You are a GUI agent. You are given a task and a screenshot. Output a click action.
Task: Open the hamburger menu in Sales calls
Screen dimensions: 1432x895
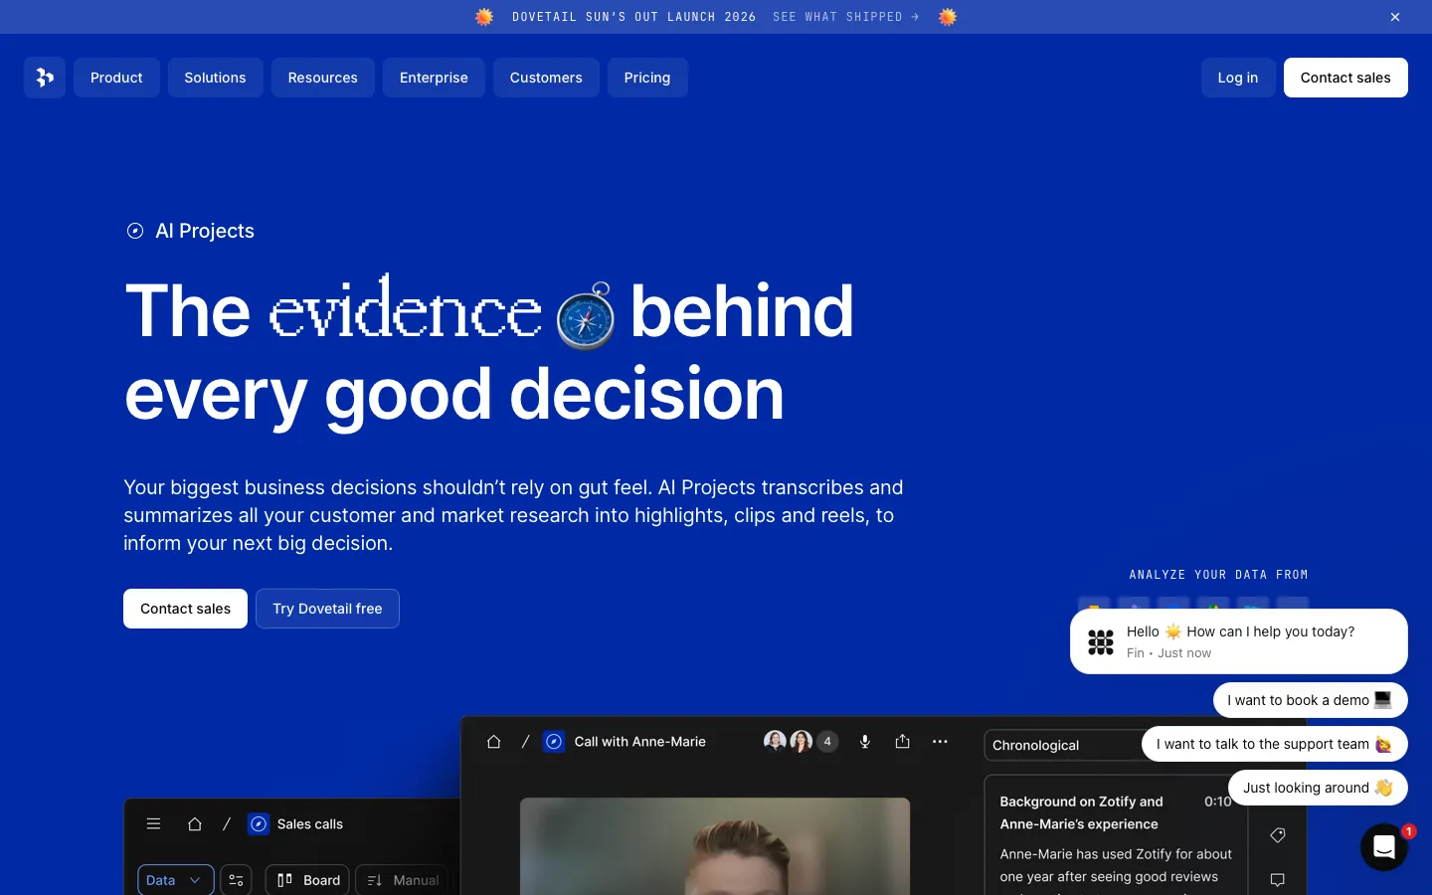[153, 823]
